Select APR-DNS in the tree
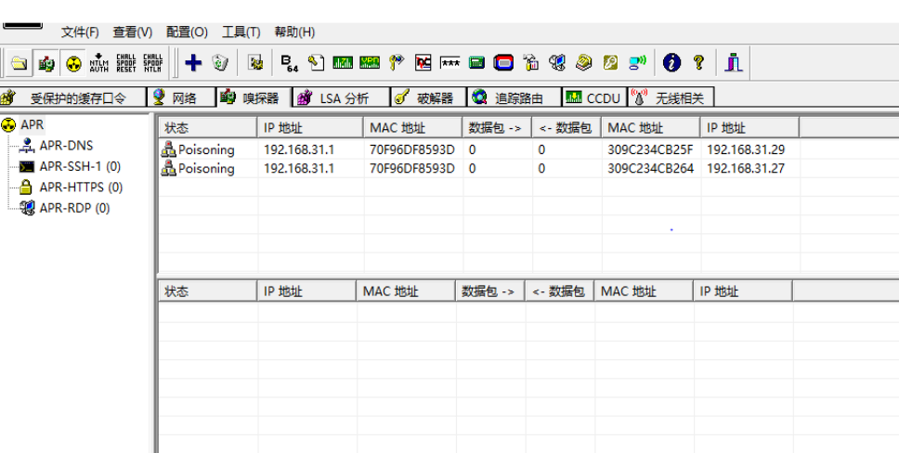The image size is (899, 453). tap(66, 146)
